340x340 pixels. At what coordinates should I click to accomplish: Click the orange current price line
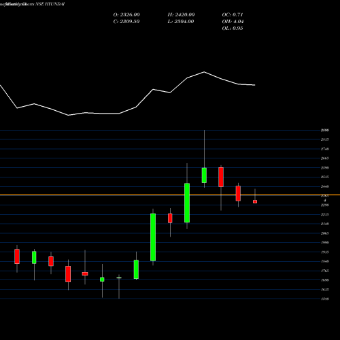[x=170, y=195]
